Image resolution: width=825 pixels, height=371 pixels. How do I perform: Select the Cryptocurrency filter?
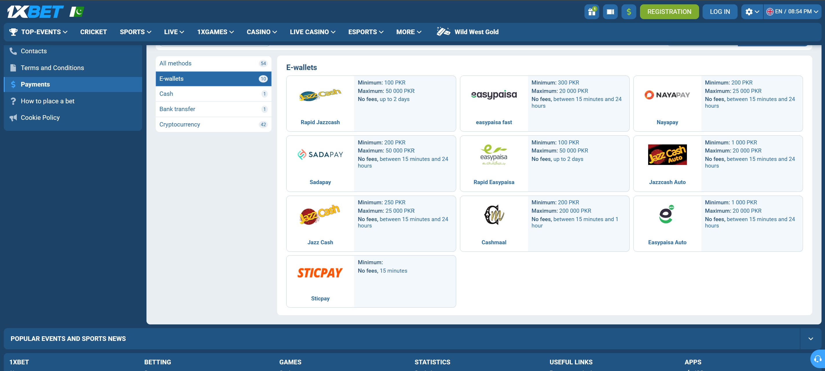(x=213, y=124)
